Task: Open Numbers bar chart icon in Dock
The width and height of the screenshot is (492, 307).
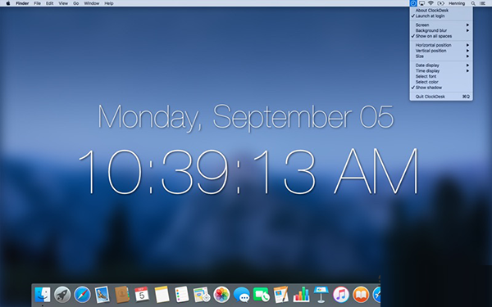Action: 301,295
